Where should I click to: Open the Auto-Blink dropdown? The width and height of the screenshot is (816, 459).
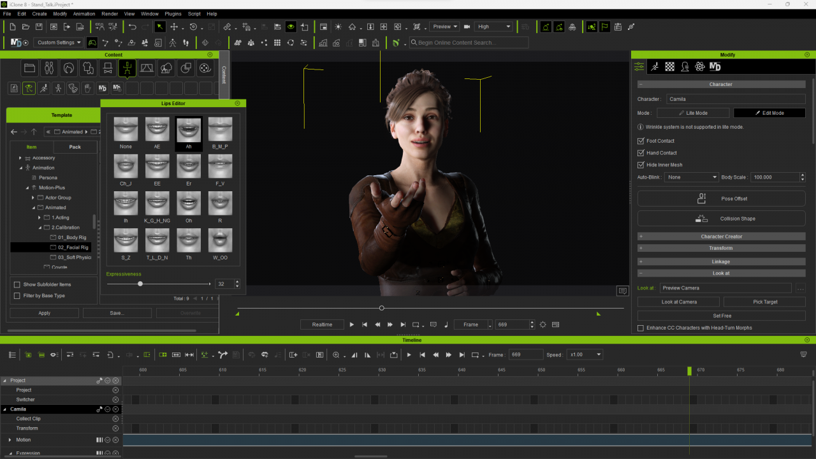coord(691,177)
